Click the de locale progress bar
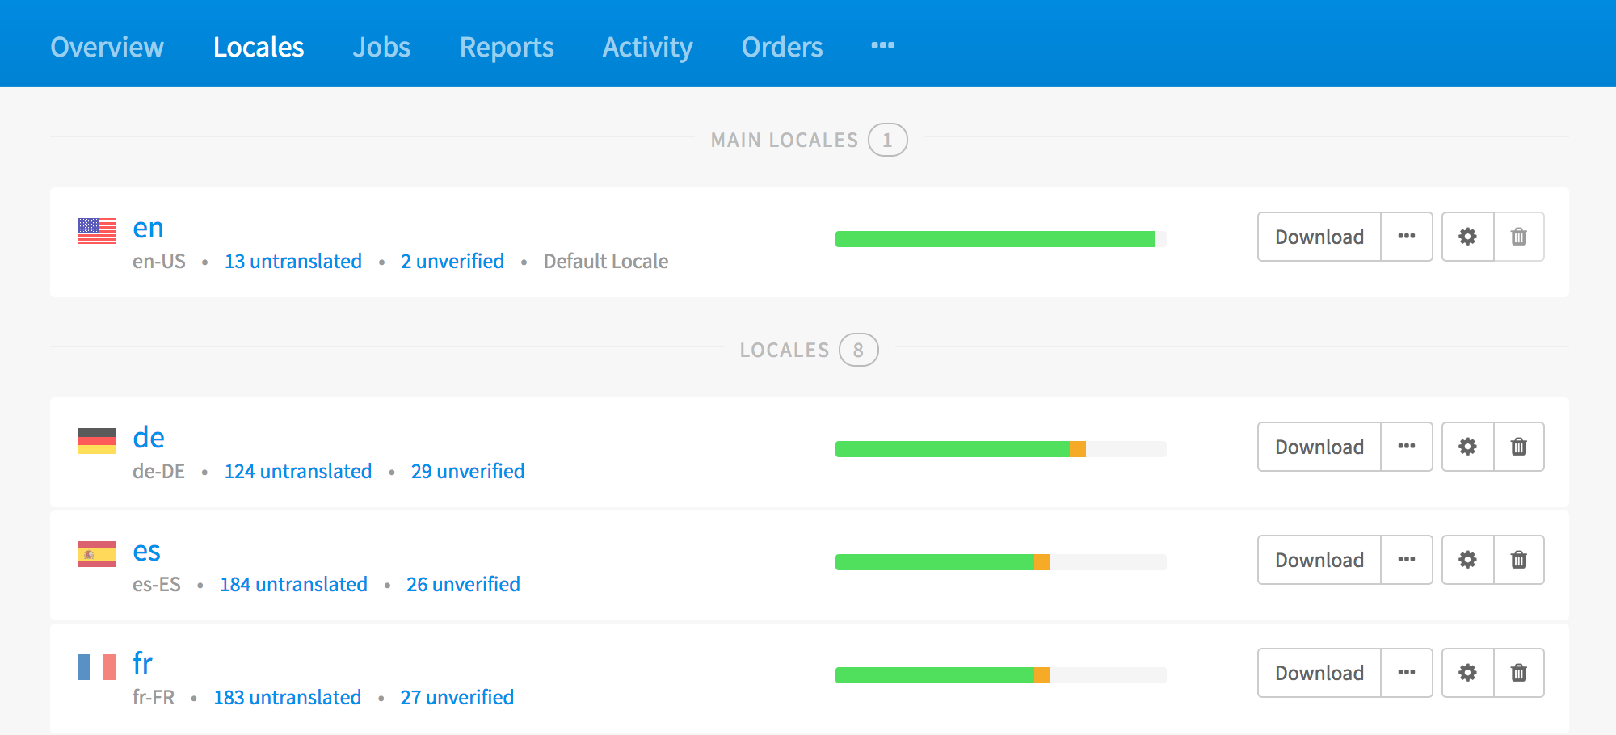 (x=1000, y=449)
